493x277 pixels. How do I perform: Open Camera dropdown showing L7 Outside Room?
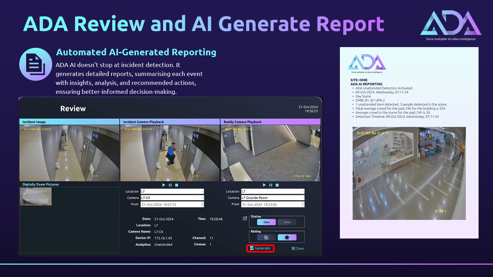[x=273, y=198]
